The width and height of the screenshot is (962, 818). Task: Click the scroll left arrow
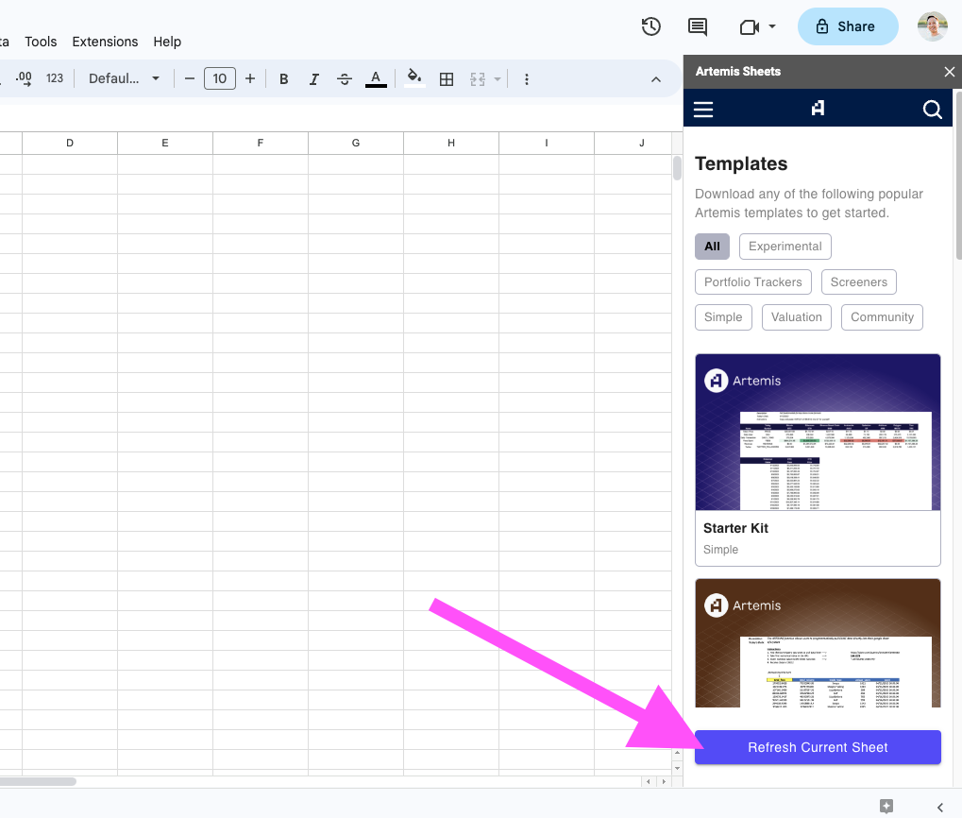coord(649,782)
